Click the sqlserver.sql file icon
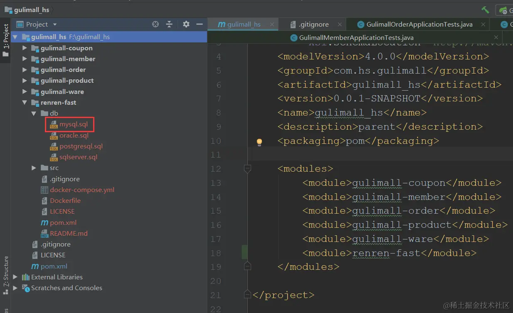This screenshot has width=513, height=313. 54,157
